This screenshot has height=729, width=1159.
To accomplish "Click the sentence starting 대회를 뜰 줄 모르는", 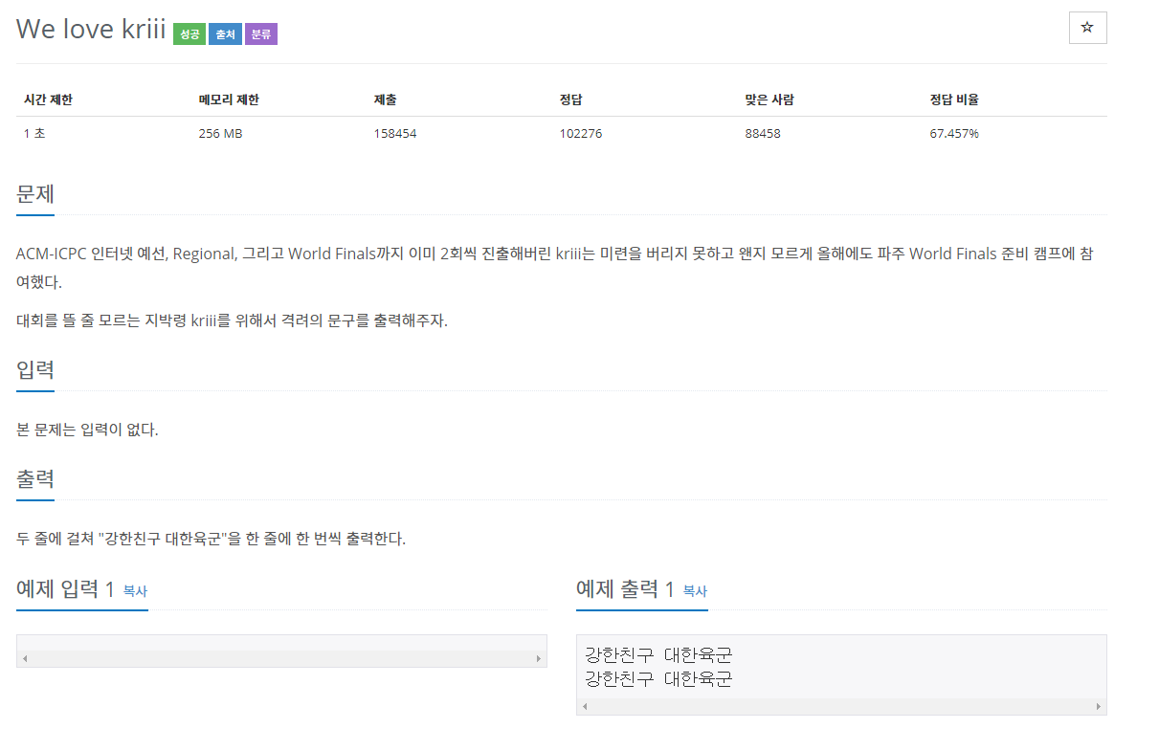I will point(233,320).
